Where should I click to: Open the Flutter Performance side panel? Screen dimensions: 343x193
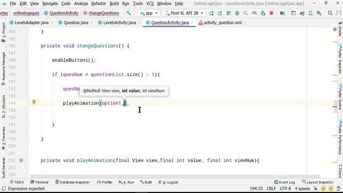click(340, 137)
